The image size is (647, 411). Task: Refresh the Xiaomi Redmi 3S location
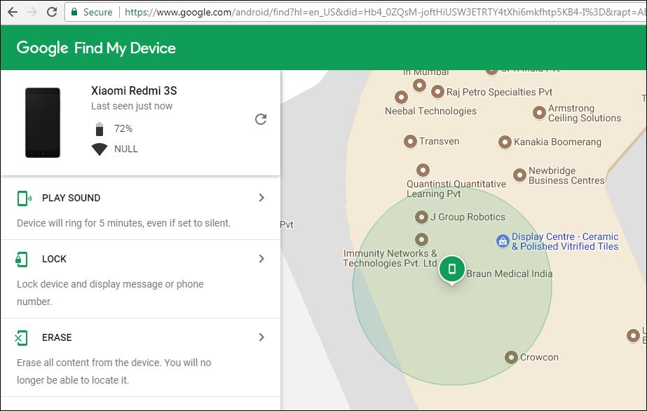(261, 119)
